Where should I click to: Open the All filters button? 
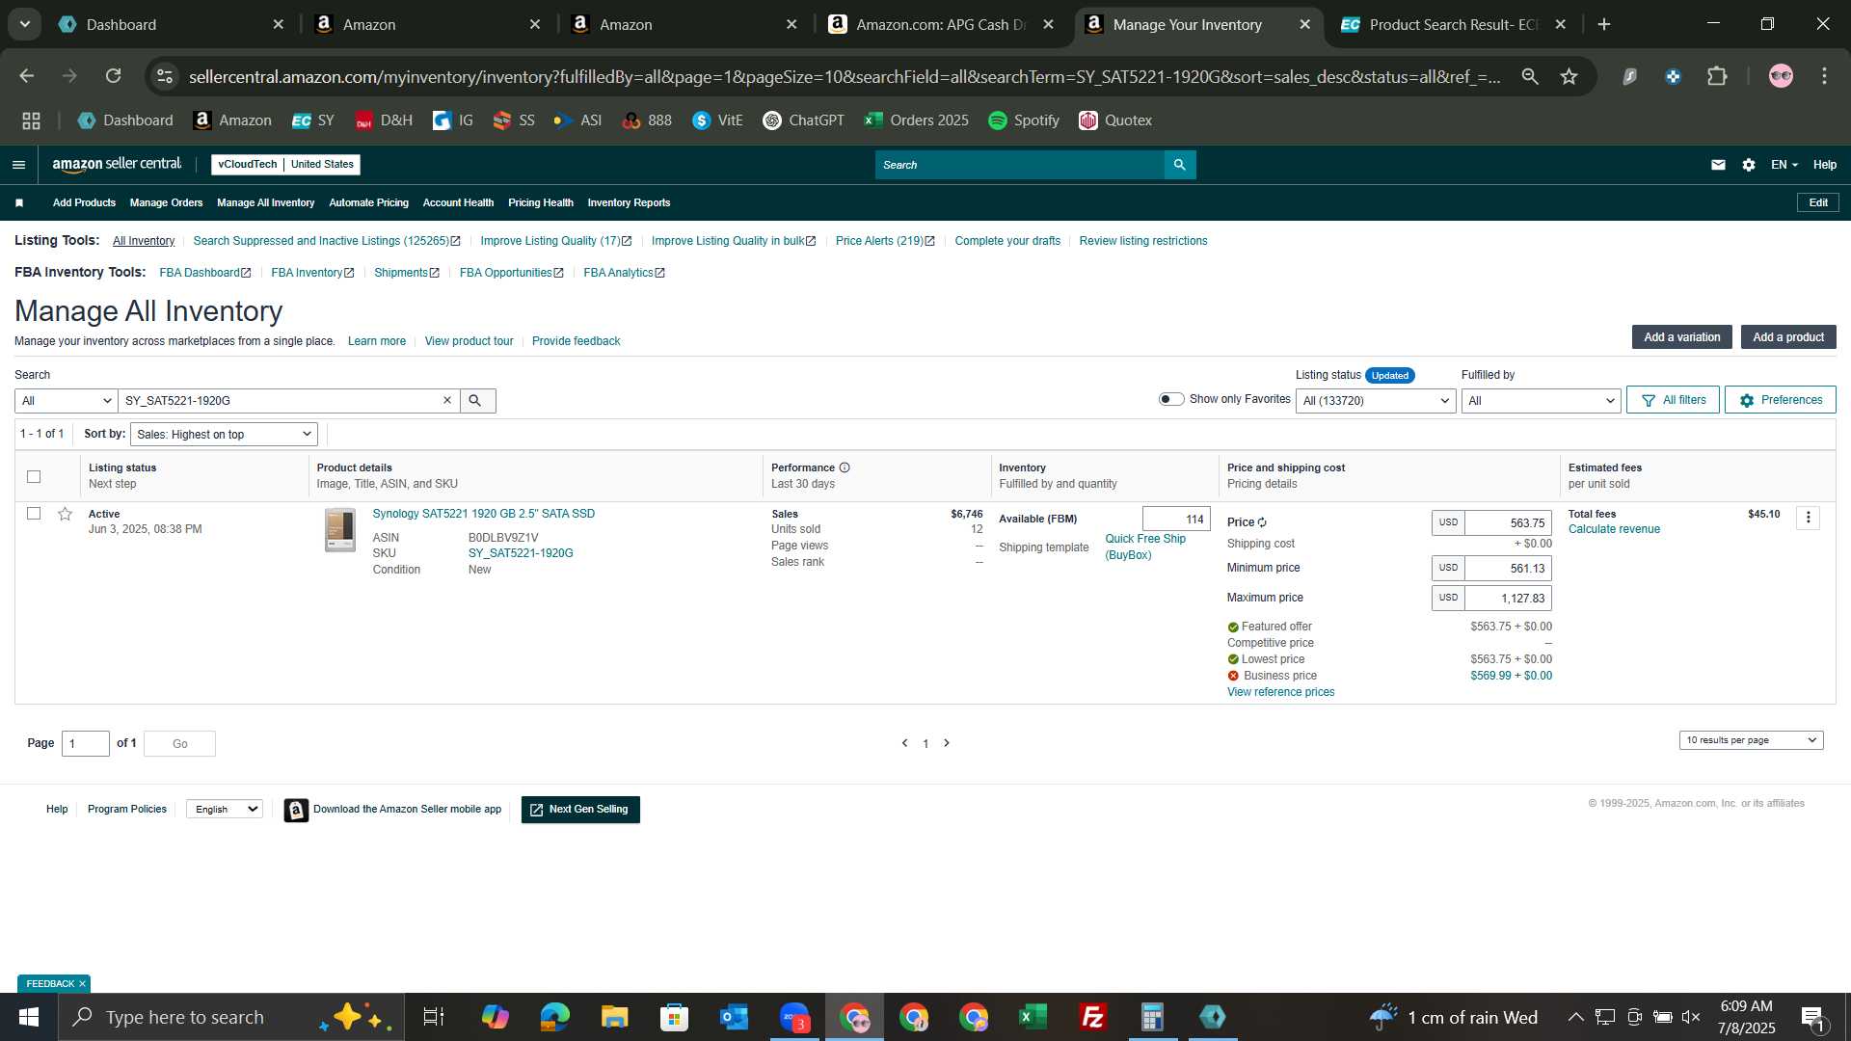1673,400
